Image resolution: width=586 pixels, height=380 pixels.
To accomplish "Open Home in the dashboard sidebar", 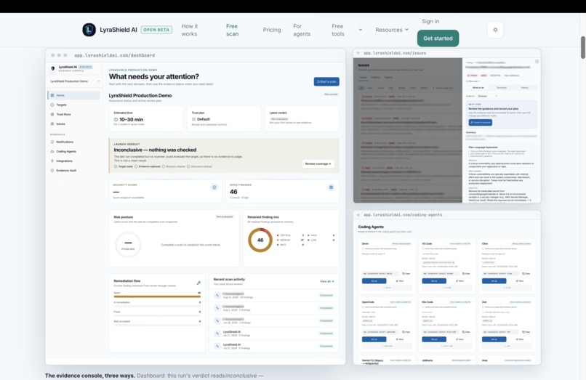I will tap(74, 95).
